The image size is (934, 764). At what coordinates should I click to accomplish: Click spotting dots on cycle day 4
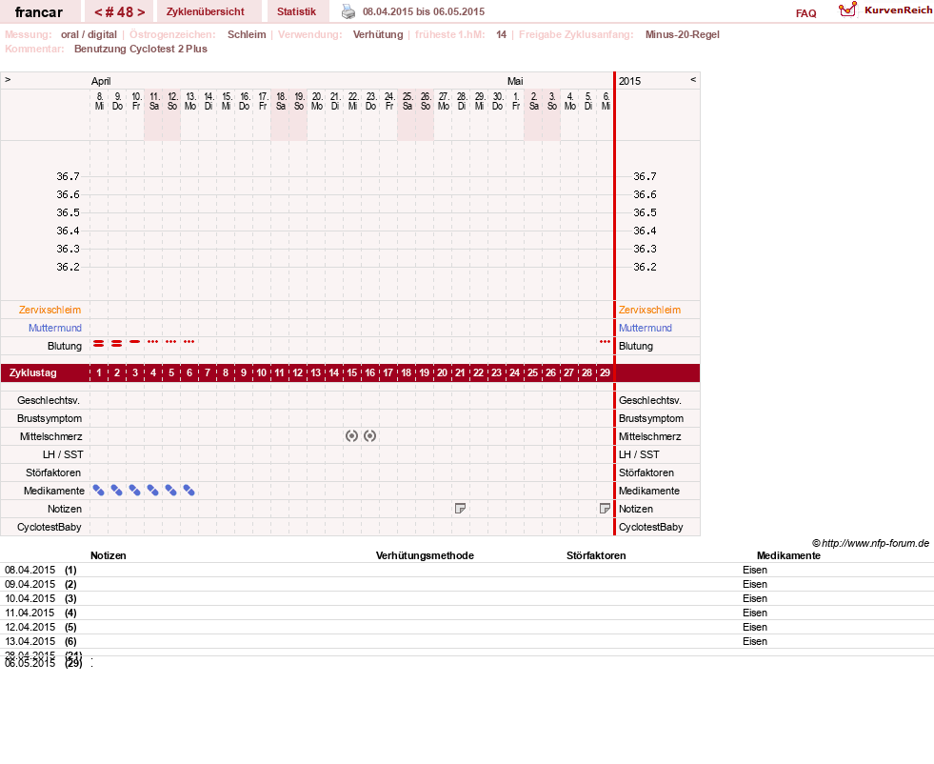[x=153, y=341]
